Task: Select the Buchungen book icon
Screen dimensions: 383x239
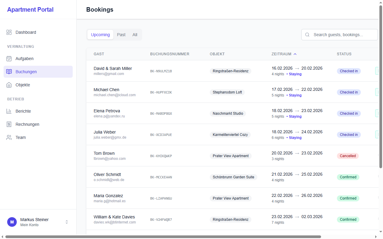Action: (x=9, y=72)
